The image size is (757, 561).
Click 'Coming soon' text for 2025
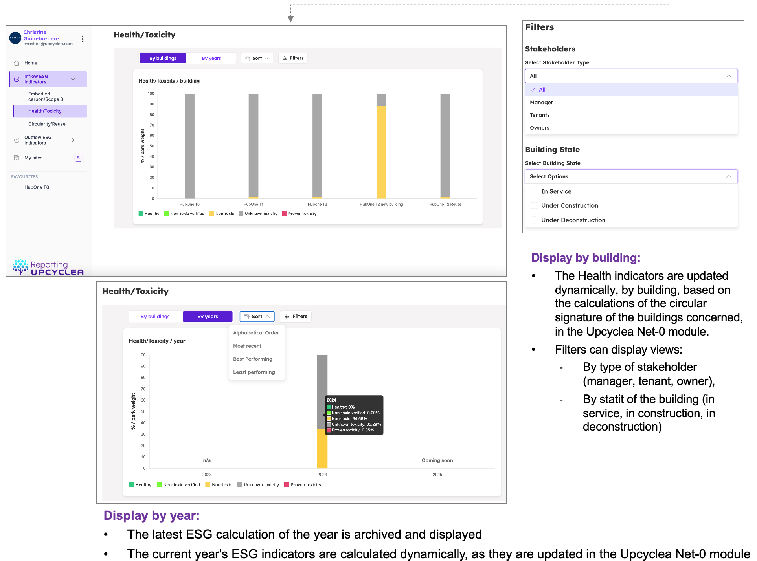[437, 460]
